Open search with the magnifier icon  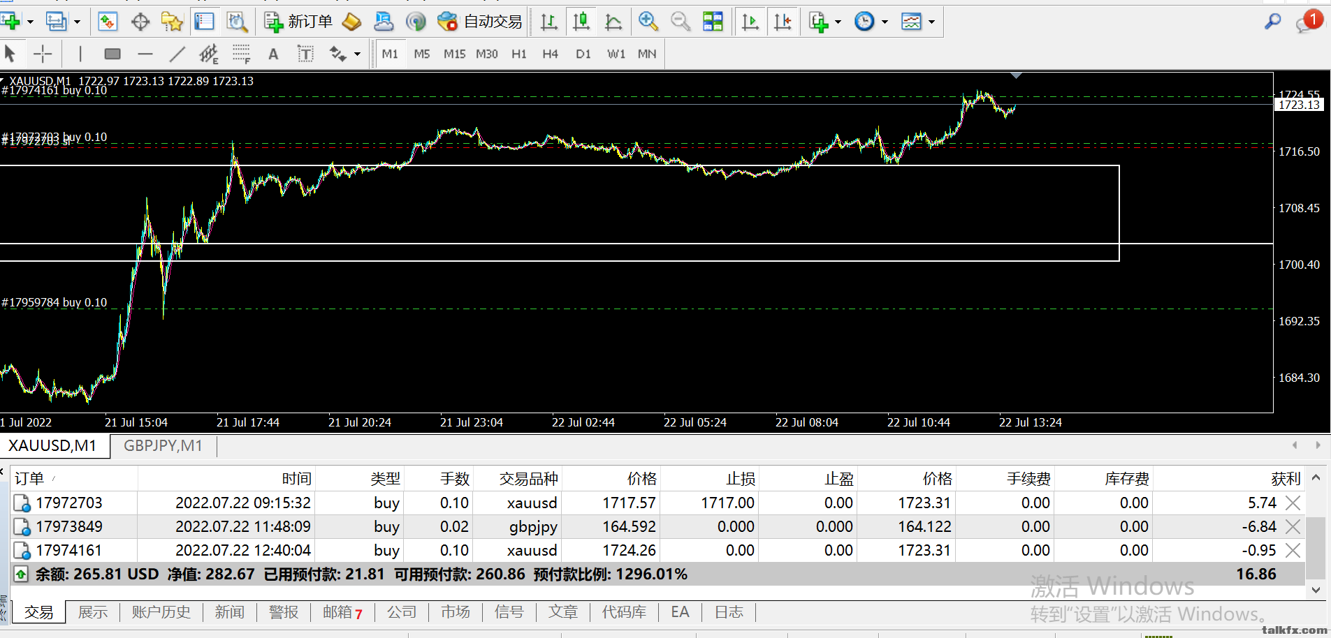coord(1272,22)
